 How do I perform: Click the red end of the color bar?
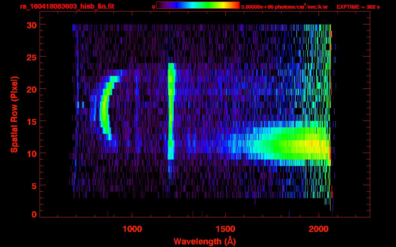pos(236,5)
